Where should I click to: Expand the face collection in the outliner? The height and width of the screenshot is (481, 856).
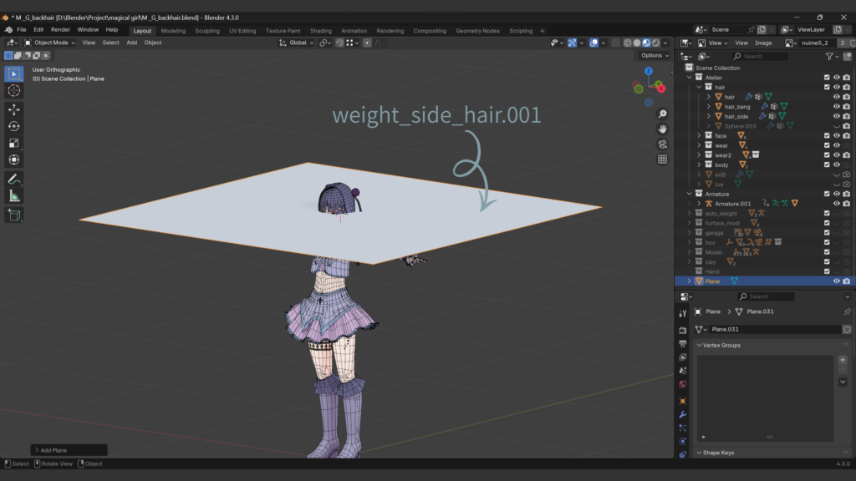pos(699,136)
